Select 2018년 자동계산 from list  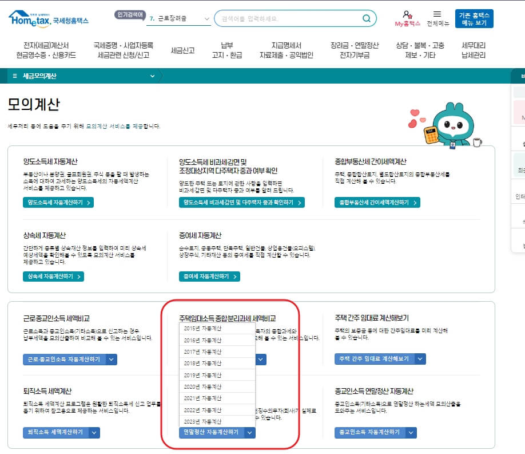tap(217, 363)
